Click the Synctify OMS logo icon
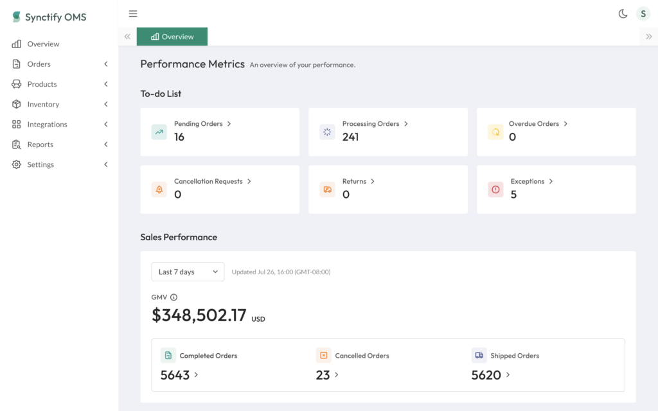The image size is (658, 411). point(16,17)
